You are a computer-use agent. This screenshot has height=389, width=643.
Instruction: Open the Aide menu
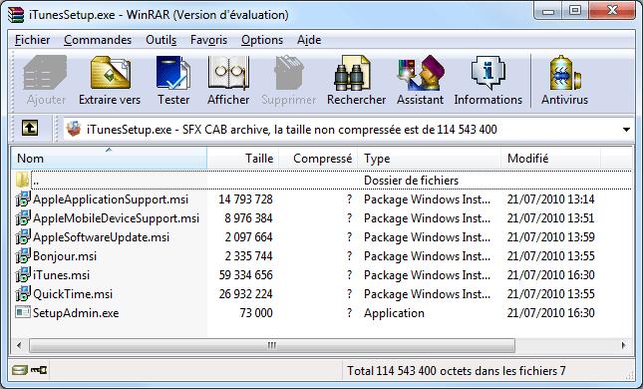(x=309, y=40)
